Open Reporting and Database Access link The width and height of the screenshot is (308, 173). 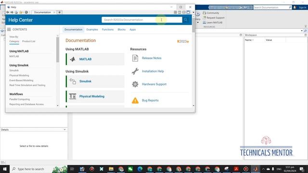click(x=26, y=104)
